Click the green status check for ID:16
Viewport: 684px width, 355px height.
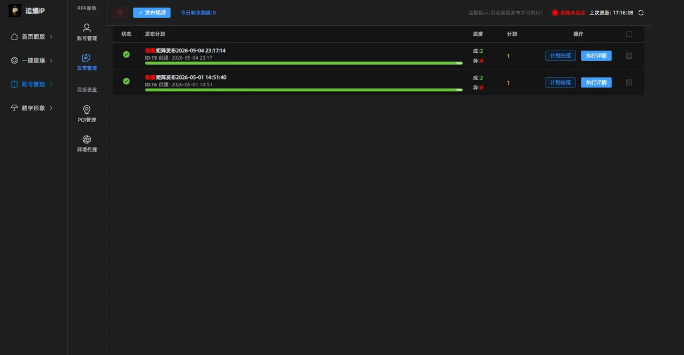tap(126, 81)
